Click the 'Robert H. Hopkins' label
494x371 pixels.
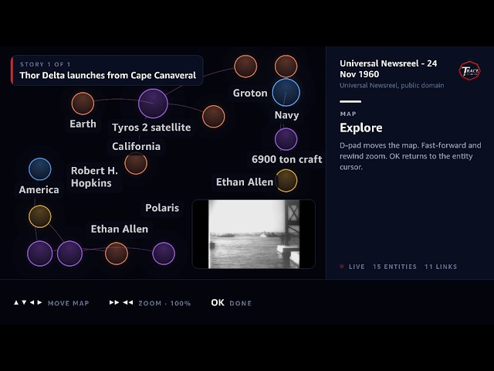[94, 177]
